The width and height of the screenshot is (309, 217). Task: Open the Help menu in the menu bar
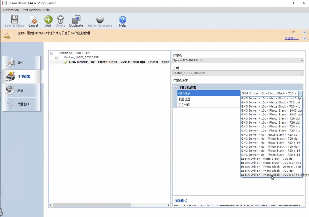[x=46, y=10]
